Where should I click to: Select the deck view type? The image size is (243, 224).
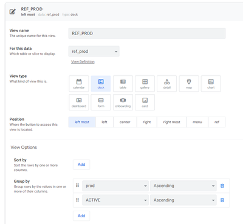(101, 84)
